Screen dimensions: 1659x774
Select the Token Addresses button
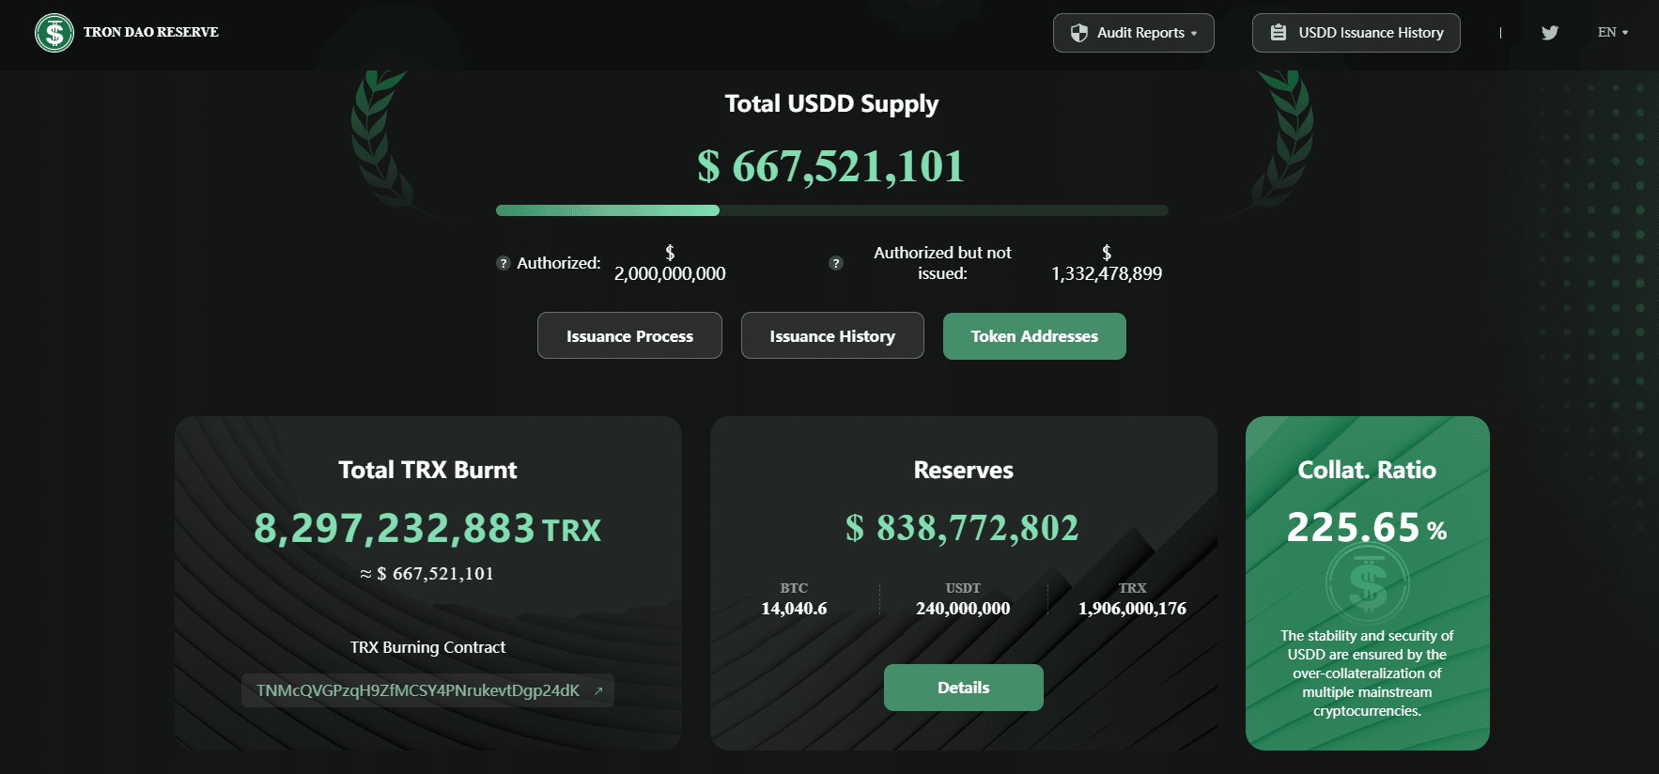pos(1034,335)
